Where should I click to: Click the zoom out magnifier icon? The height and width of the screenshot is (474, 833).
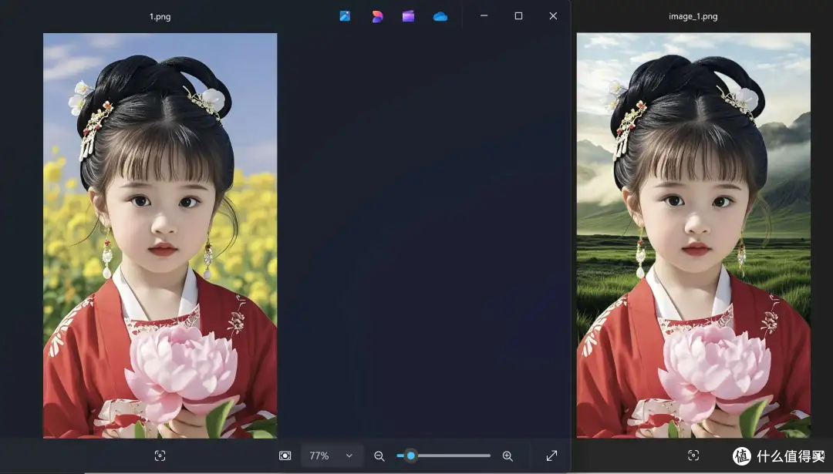pos(379,456)
